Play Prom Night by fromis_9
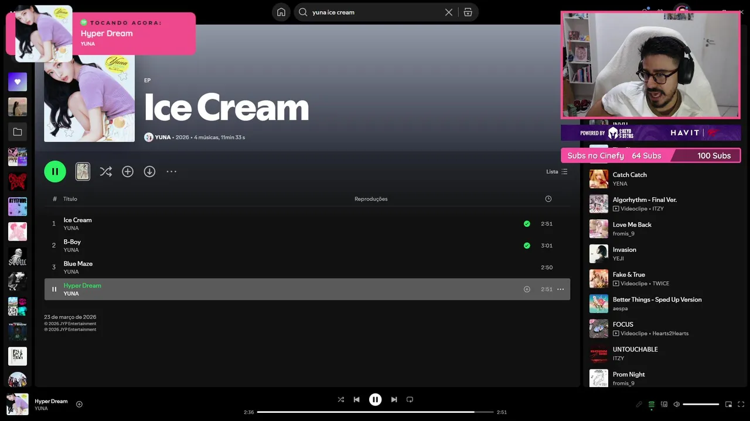This screenshot has width=750, height=421. pyautogui.click(x=665, y=378)
